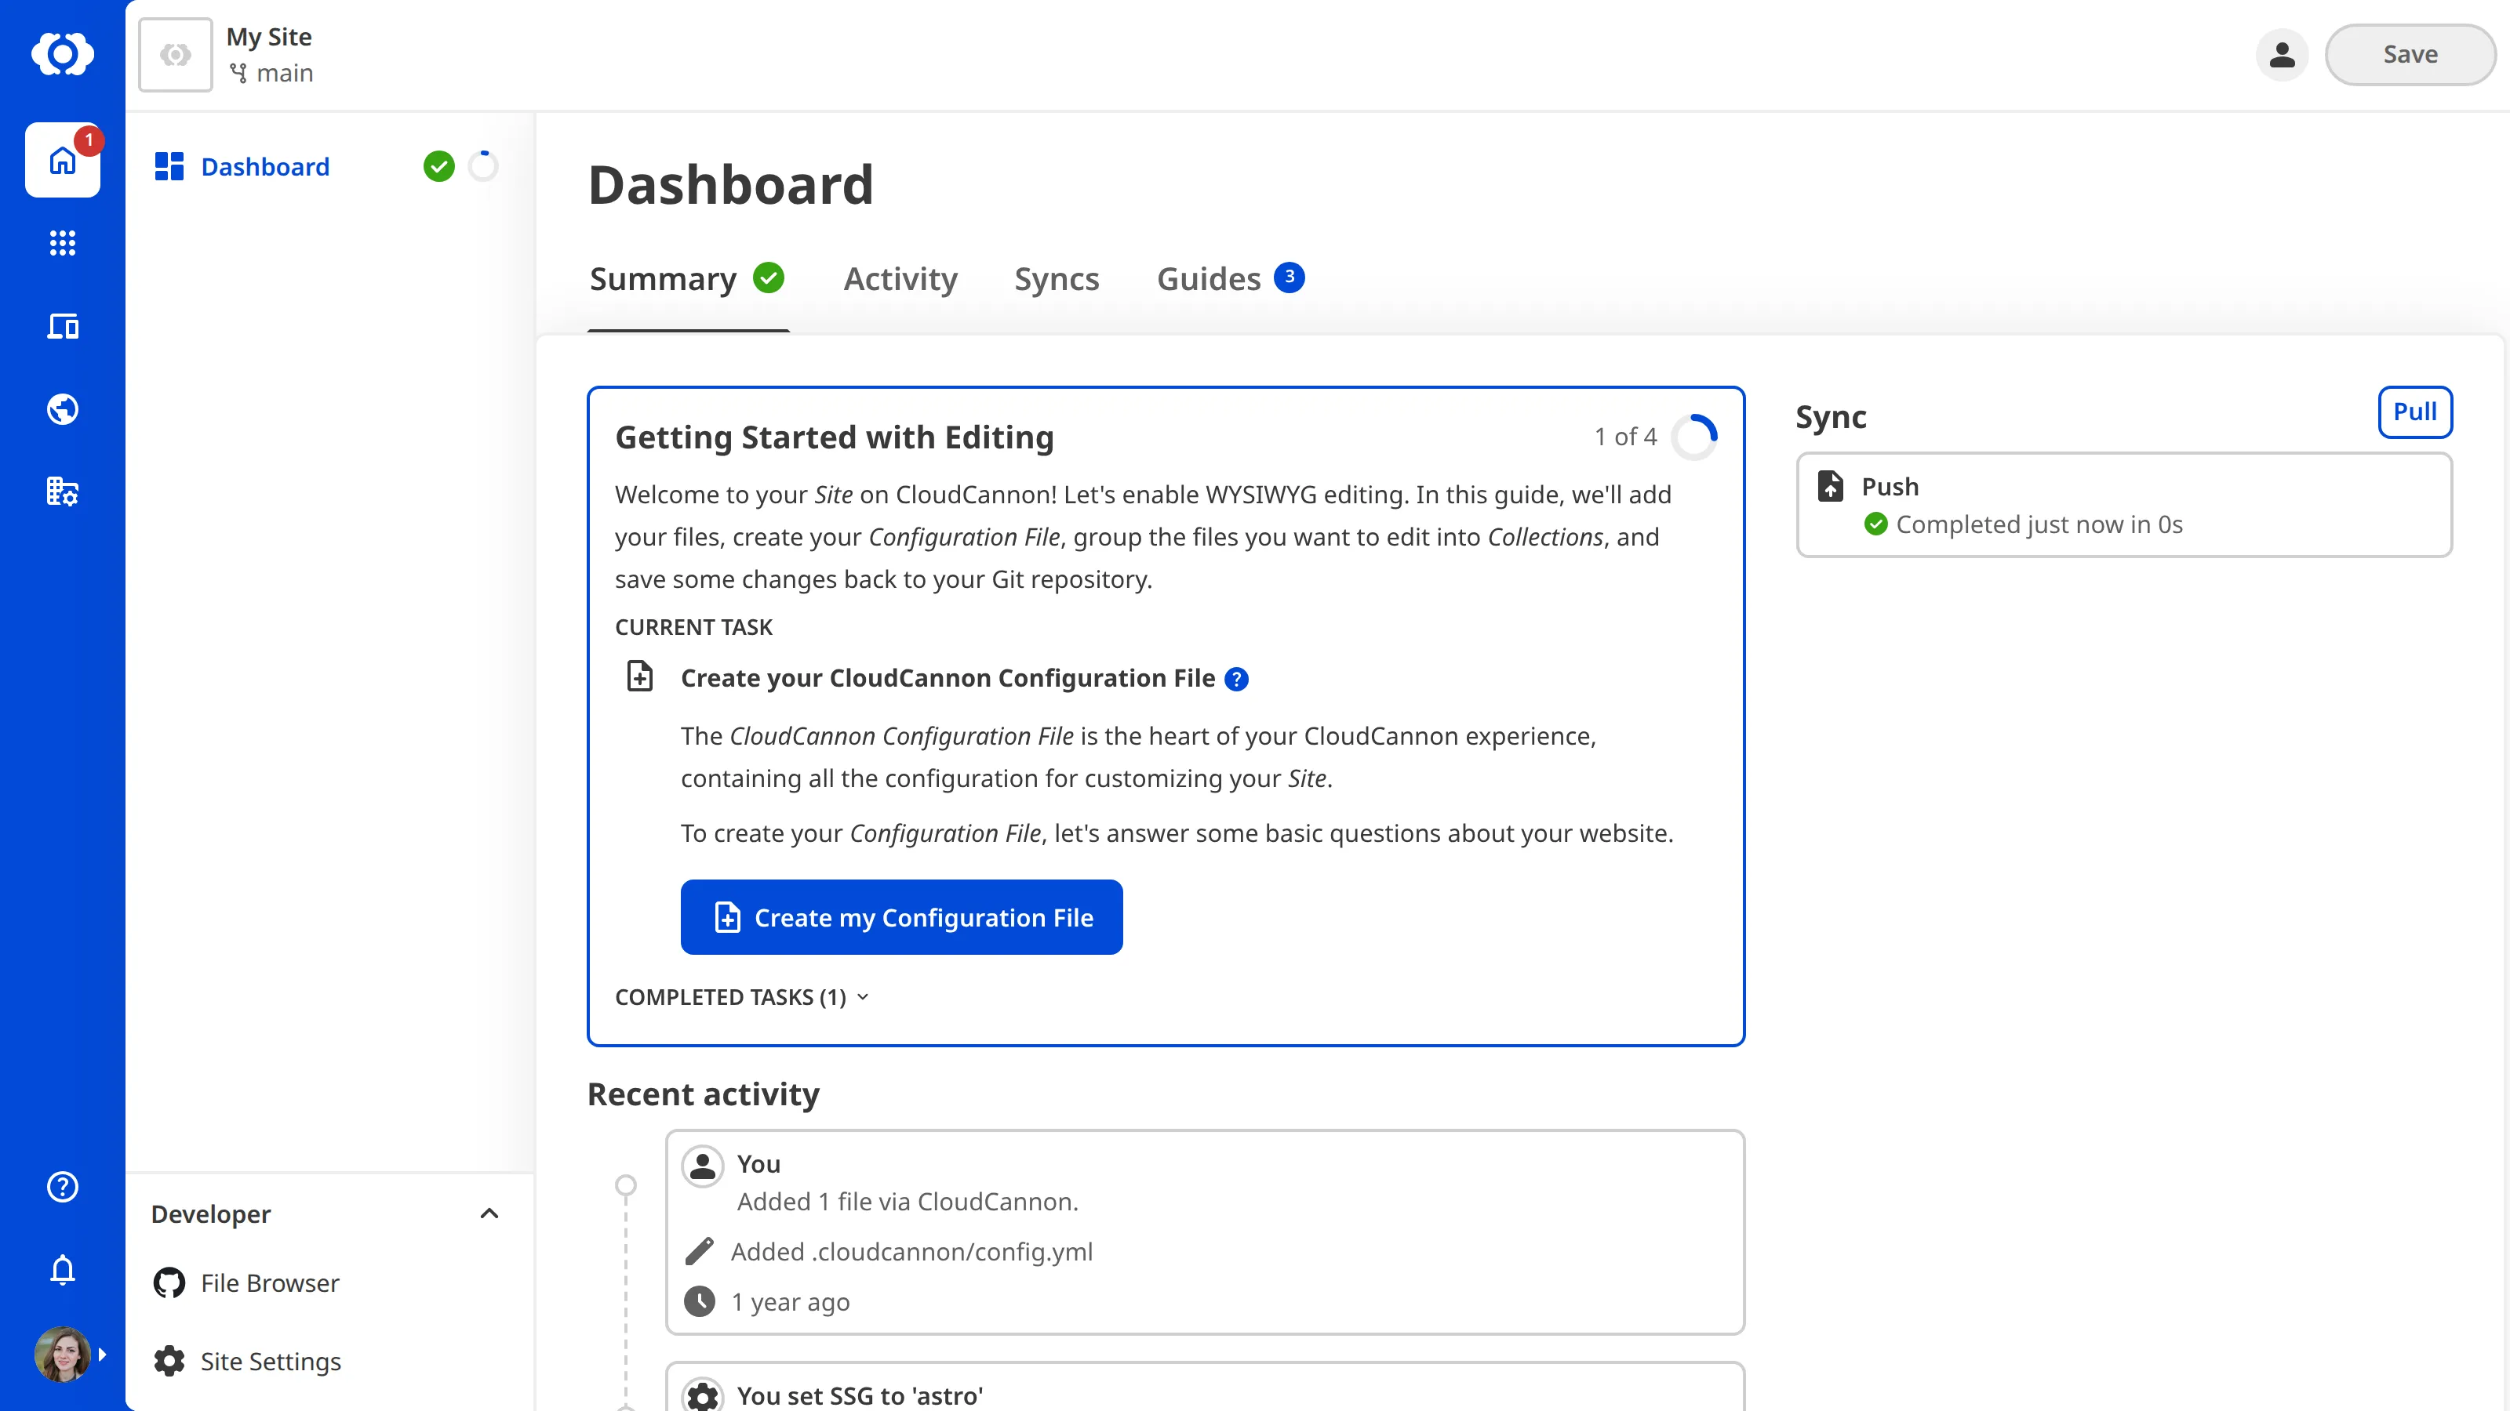This screenshot has height=1411, width=2510.
Task: Open the user avatar photo menu
Action: click(x=63, y=1354)
